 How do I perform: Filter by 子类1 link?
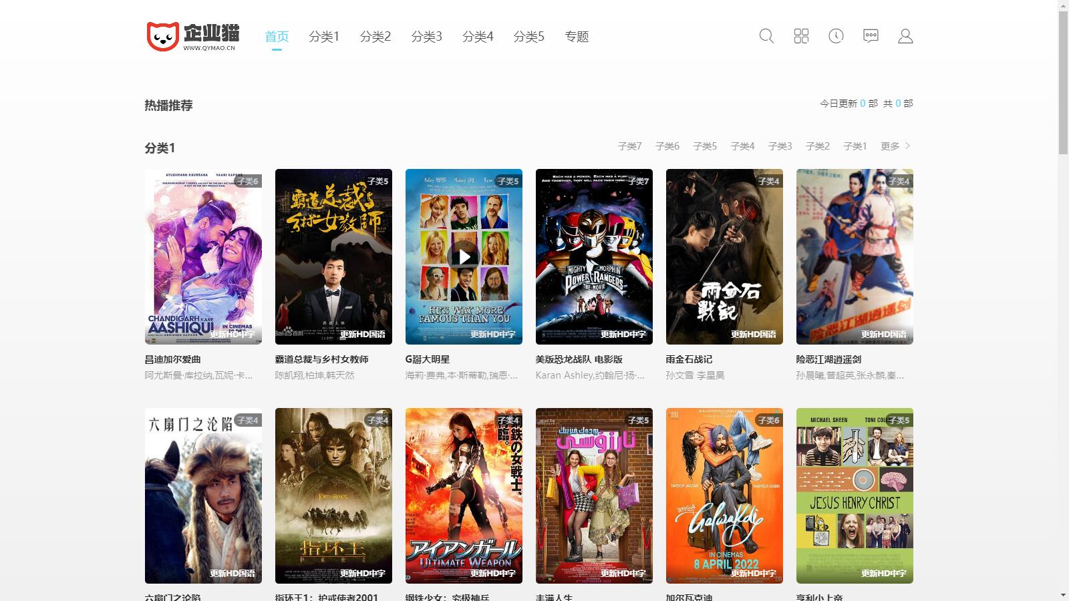click(x=855, y=146)
